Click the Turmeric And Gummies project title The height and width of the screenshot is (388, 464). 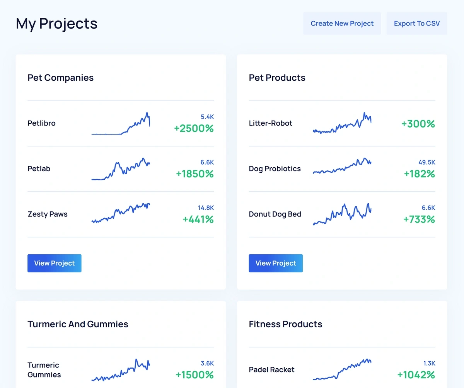tap(78, 324)
